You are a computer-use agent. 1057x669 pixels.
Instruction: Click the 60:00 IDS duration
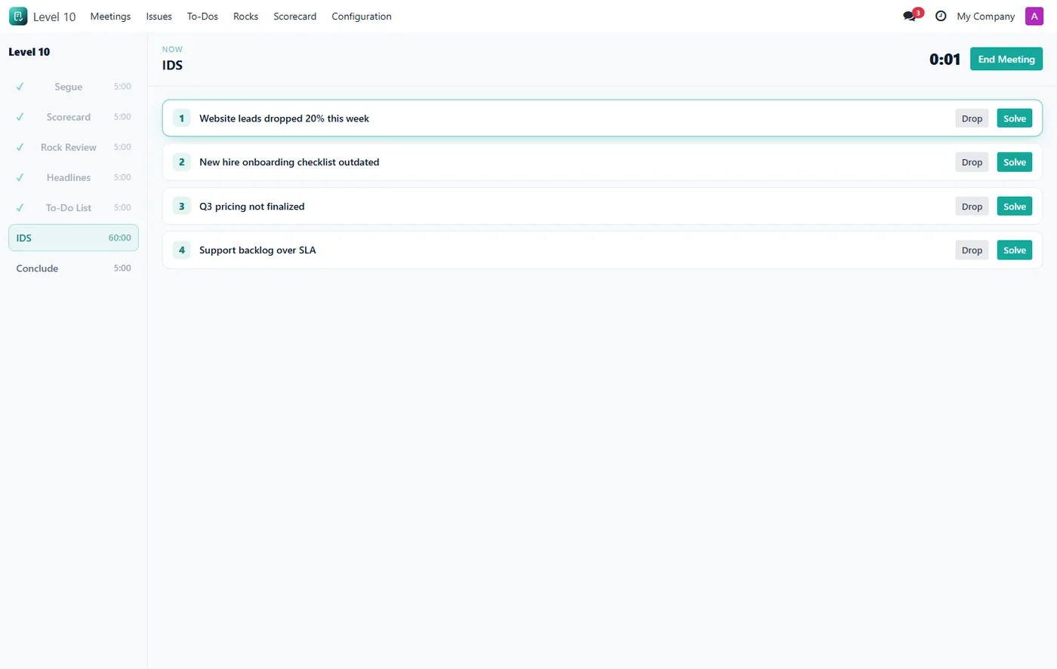pos(119,238)
